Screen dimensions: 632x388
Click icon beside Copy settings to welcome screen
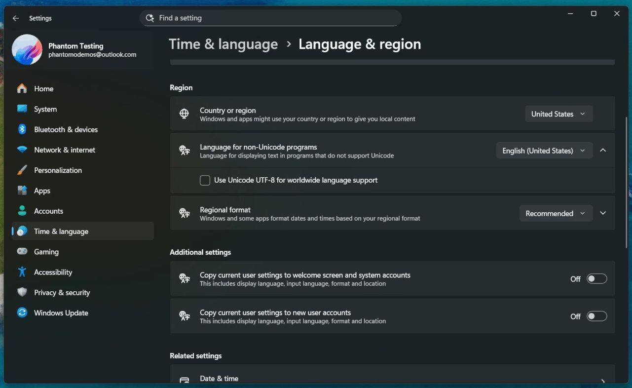(x=185, y=279)
